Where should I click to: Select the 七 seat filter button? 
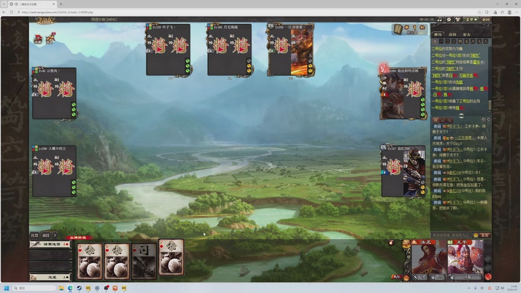(479, 41)
